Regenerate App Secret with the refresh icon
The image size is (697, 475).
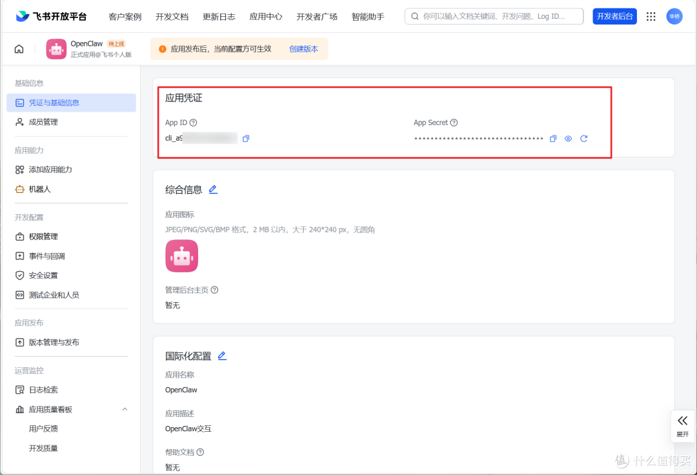583,139
